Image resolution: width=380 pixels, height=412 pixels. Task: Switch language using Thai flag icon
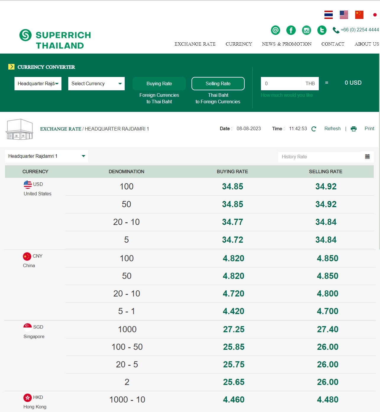click(328, 15)
